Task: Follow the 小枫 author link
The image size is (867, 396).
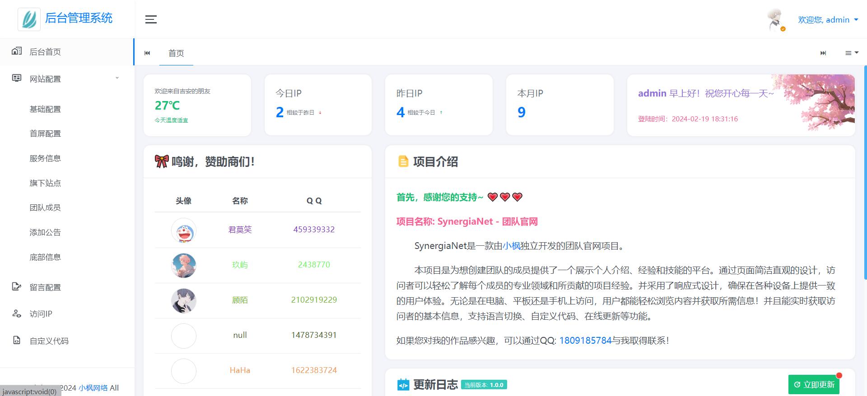Action: pyautogui.click(x=511, y=246)
